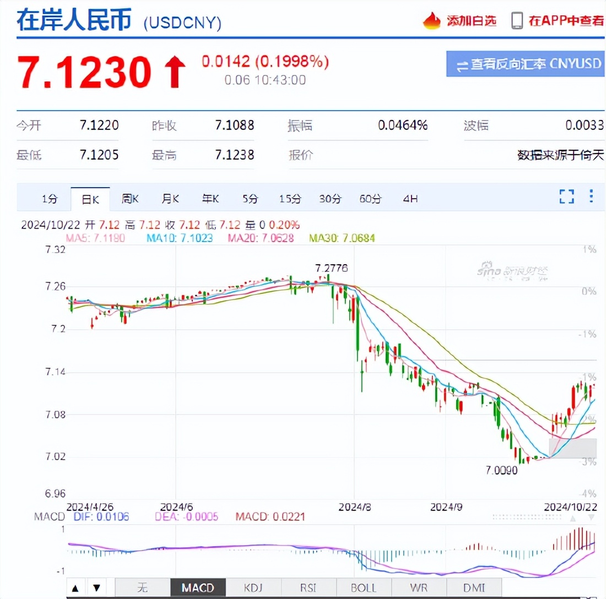The height and width of the screenshot is (599, 606).
Task: Click the 昨收 value 7.1088
Action: 235,125
